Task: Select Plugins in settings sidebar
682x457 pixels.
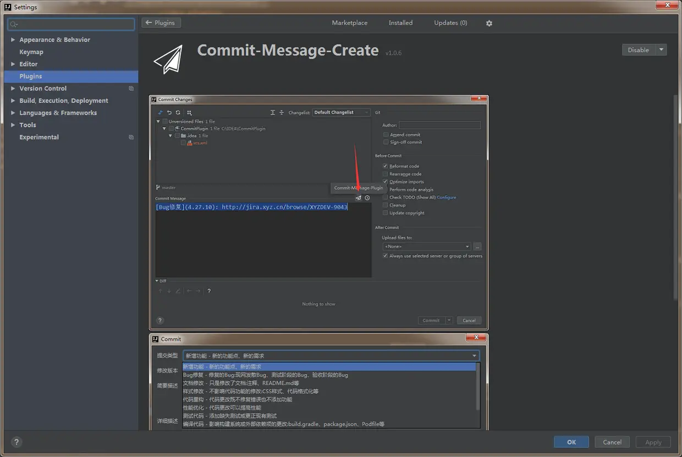Action: tap(71, 76)
